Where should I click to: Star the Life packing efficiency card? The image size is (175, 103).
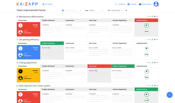(155, 40)
